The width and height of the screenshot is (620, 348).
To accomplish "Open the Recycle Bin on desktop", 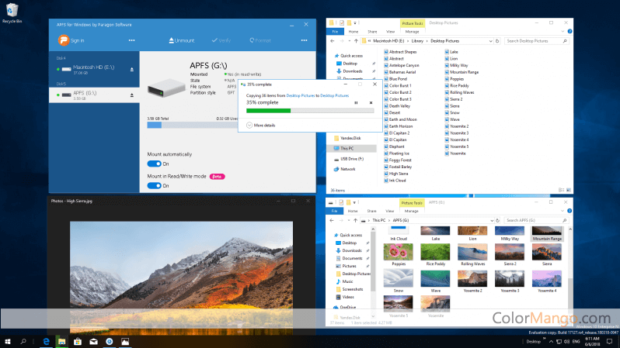I will [11, 11].
